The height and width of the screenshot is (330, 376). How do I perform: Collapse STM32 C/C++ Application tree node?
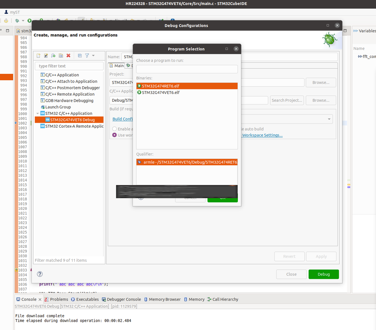37,113
